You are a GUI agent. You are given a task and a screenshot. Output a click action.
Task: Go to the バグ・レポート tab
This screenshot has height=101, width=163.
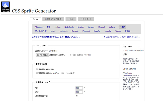(86, 19)
